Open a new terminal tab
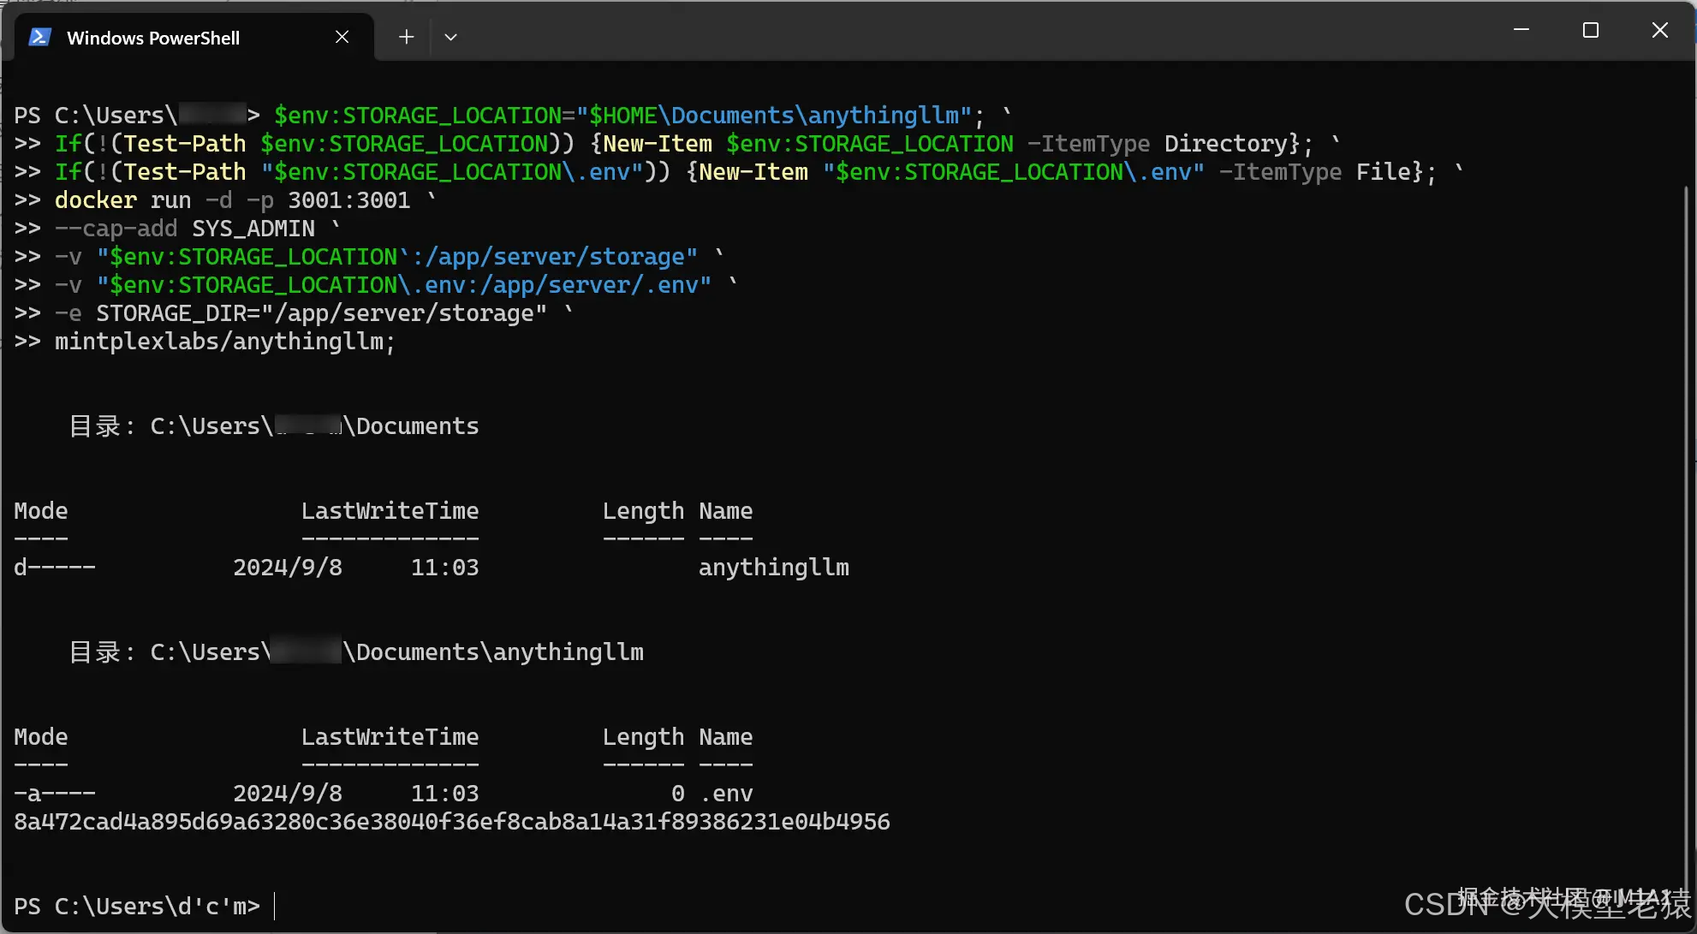 click(407, 37)
